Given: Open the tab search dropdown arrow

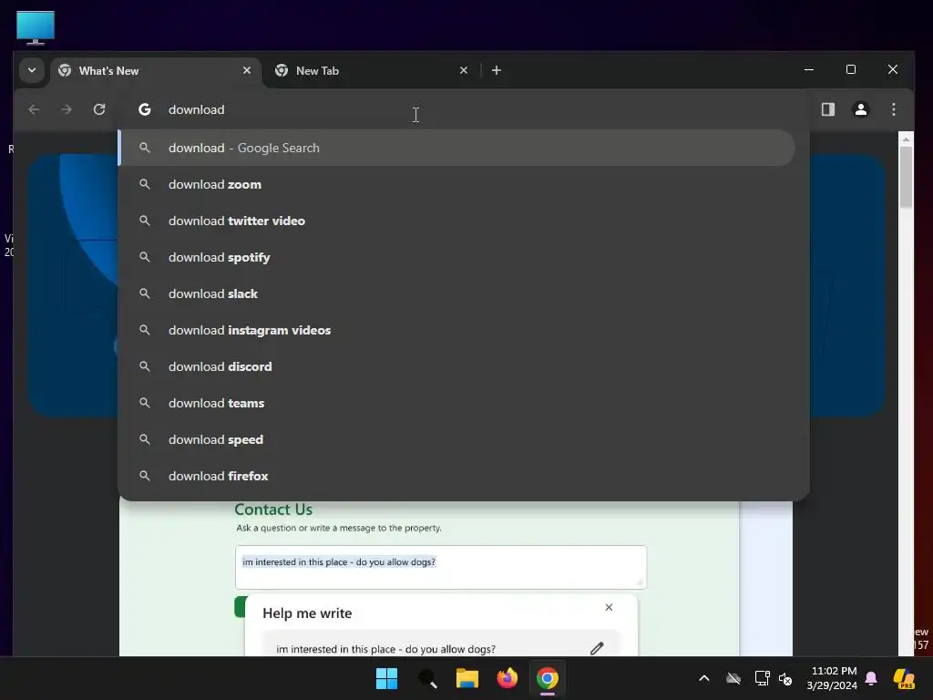Looking at the screenshot, I should coord(32,70).
